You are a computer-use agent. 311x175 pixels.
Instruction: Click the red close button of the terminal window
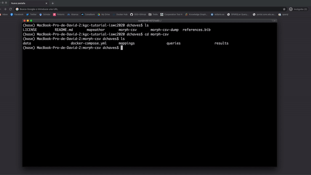pos(24,21)
